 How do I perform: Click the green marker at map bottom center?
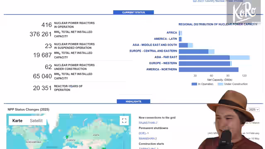pos(90,148)
